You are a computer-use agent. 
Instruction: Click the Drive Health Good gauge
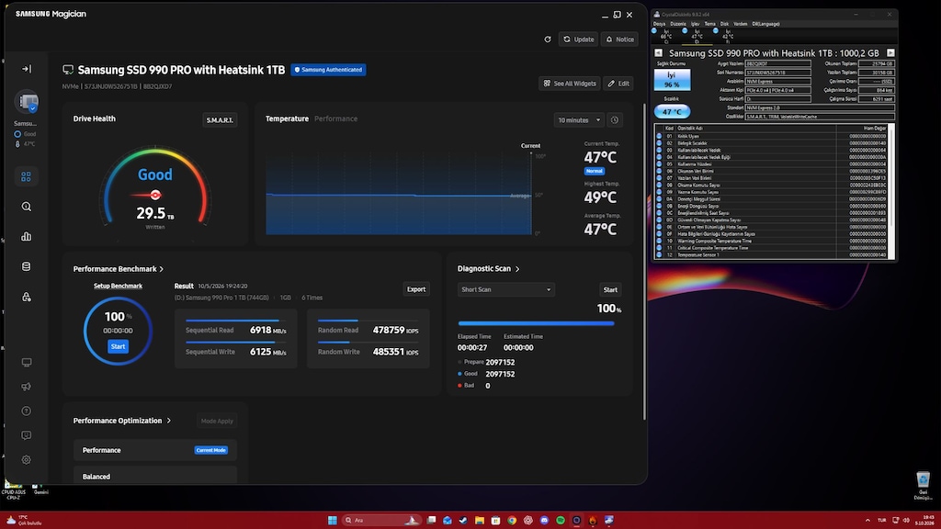154,188
